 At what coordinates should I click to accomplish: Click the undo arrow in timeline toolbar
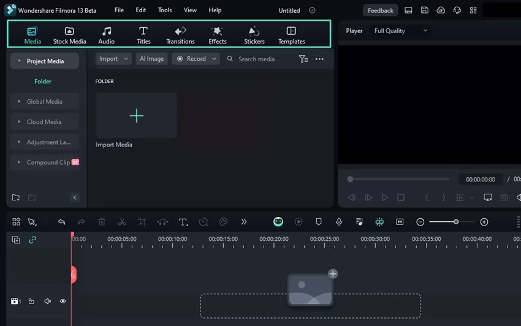coord(61,222)
